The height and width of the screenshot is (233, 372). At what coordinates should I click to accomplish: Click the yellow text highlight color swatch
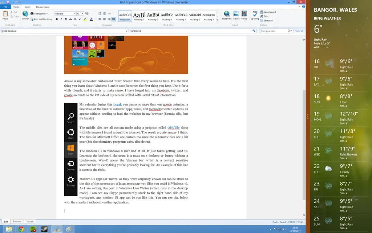click(x=85, y=19)
